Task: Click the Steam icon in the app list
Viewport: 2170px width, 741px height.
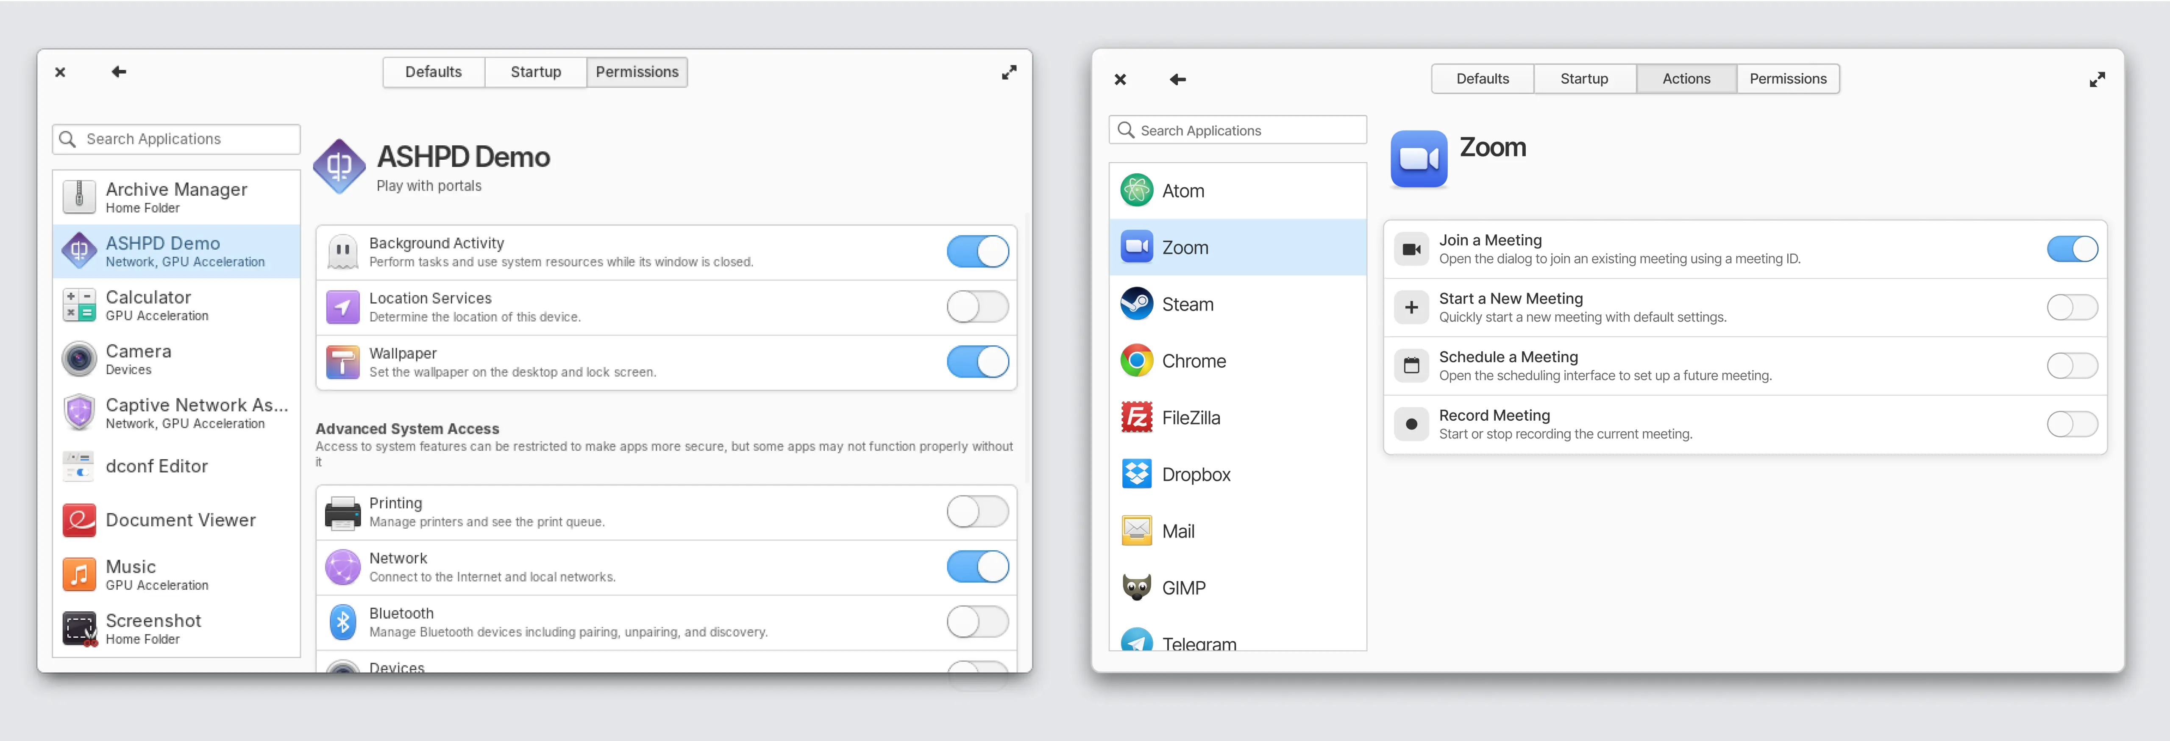Action: (1136, 304)
